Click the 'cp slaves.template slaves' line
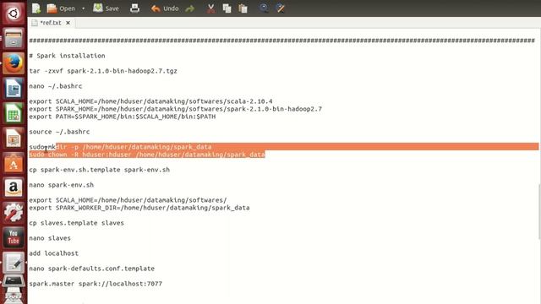This screenshot has width=541, height=304. [76, 223]
